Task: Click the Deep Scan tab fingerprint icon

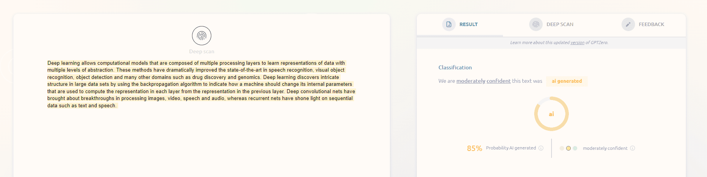Action: 536,25
